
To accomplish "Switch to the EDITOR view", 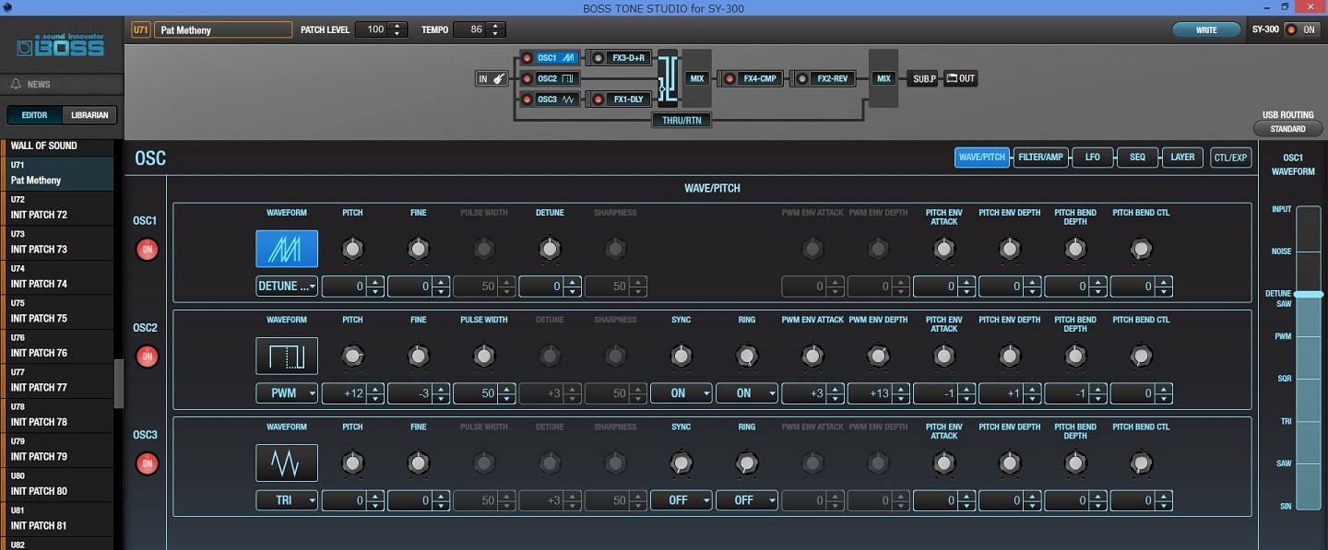I will click(35, 115).
